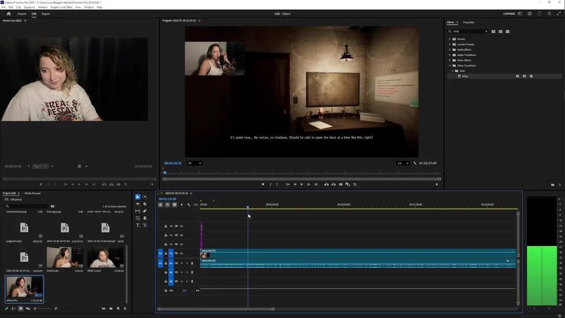The width and height of the screenshot is (565, 318).
Task: Hide the V1 track output with eye icon
Action: click(181, 254)
